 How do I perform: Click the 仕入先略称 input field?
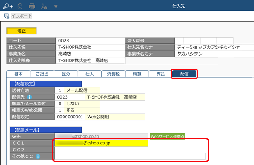point(91,60)
